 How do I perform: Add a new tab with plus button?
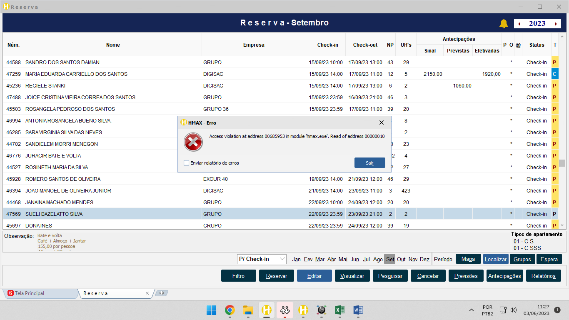[x=162, y=293]
